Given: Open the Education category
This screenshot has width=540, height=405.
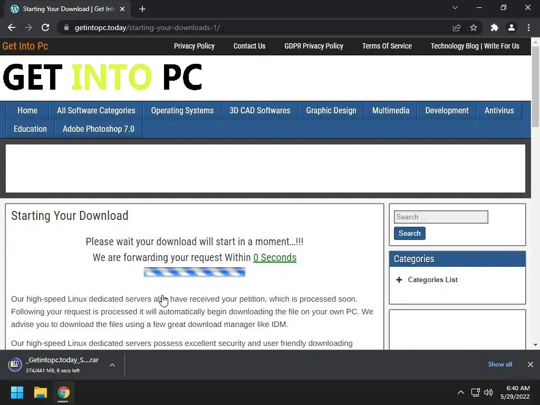Looking at the screenshot, I should (x=30, y=129).
